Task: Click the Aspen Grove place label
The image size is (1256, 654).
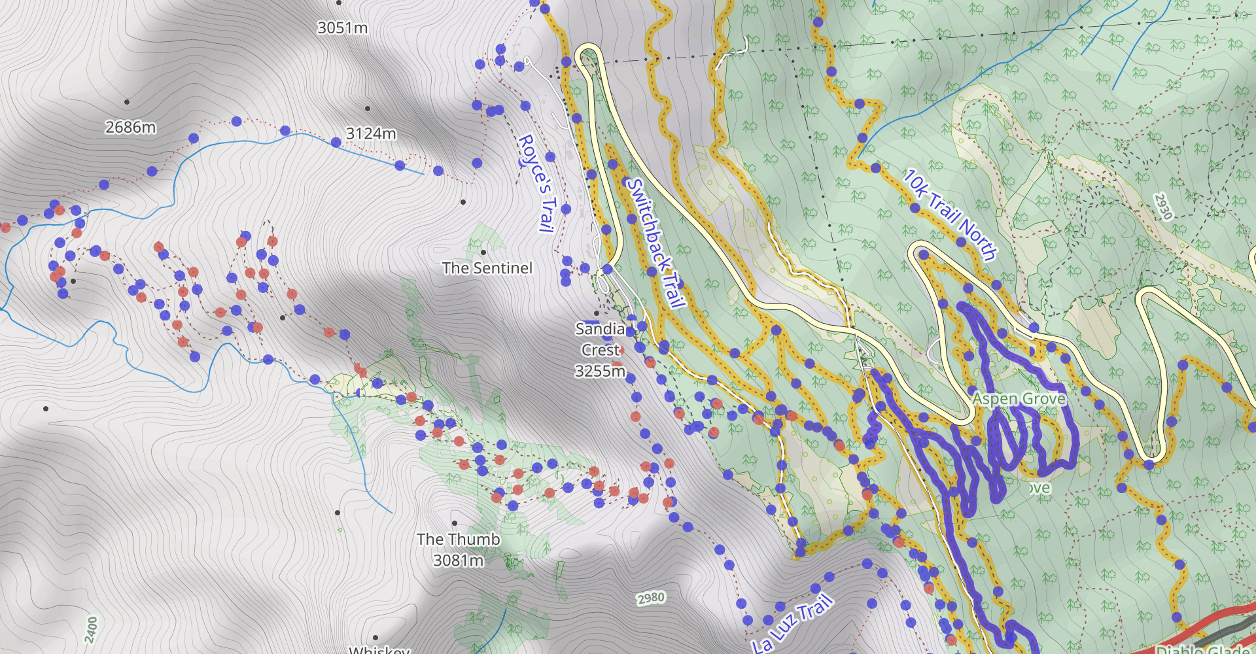Action: pos(1019,398)
